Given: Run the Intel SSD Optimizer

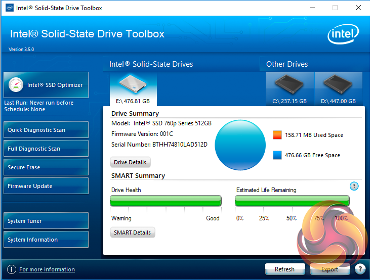Looking at the screenshot, I should (46, 85).
